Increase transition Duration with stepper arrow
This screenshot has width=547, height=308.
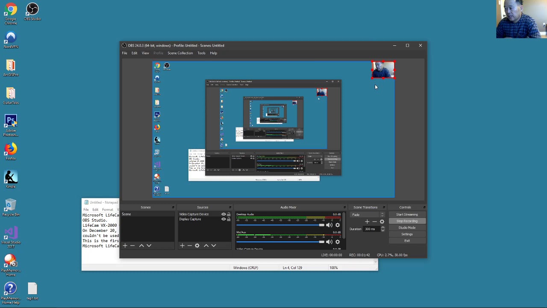pos(382,228)
